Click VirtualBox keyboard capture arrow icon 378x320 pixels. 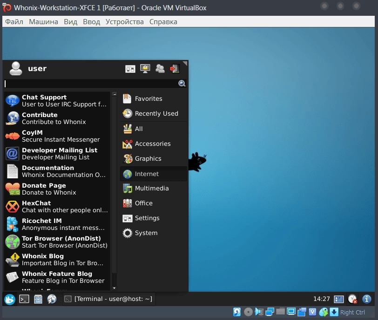[x=334, y=312]
